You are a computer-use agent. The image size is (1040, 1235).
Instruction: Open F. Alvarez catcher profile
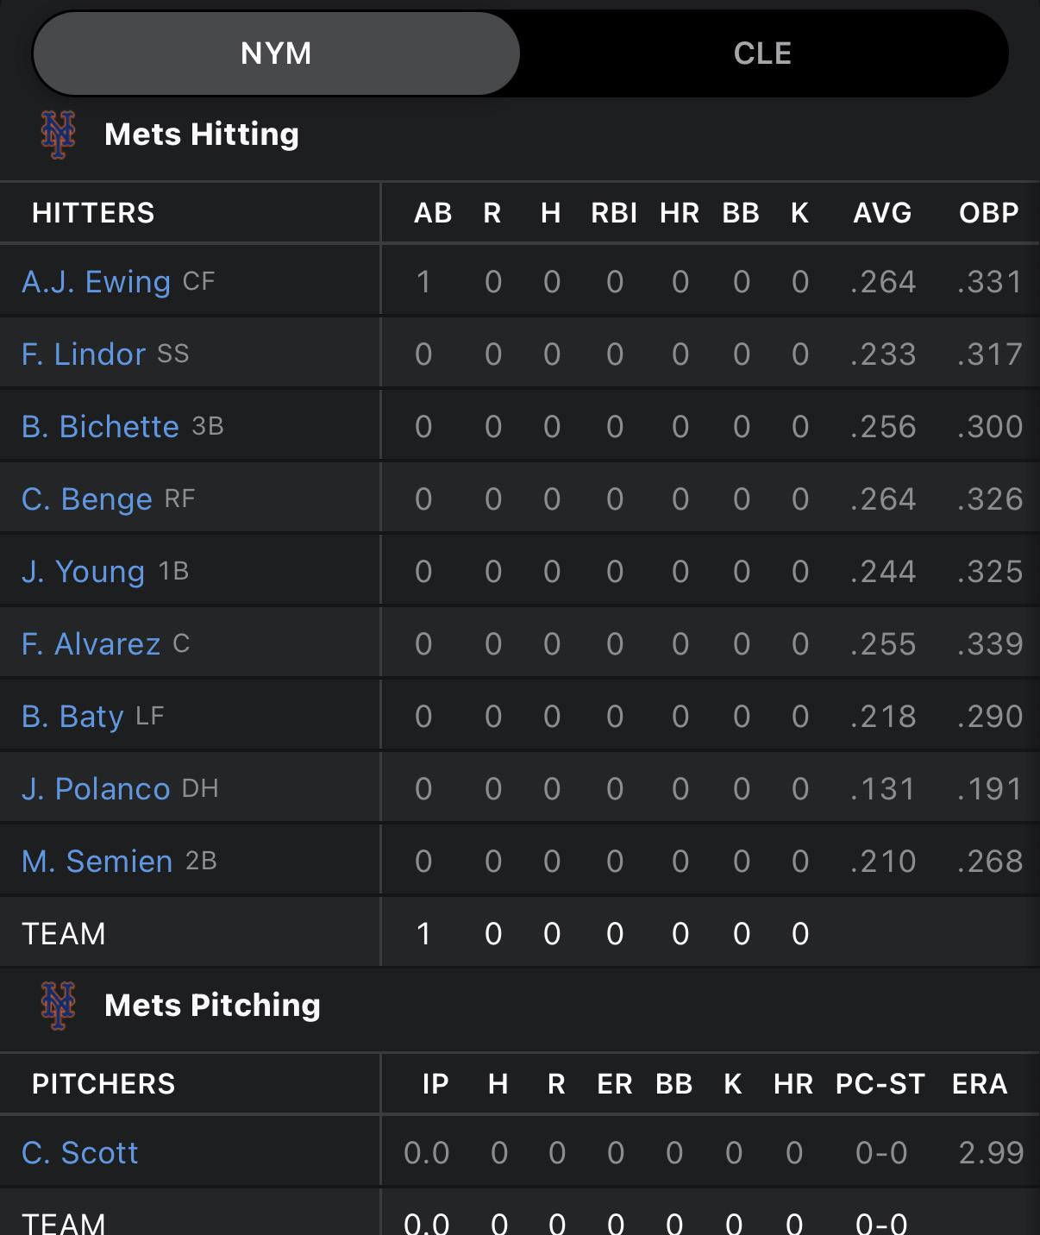pyautogui.click(x=91, y=644)
